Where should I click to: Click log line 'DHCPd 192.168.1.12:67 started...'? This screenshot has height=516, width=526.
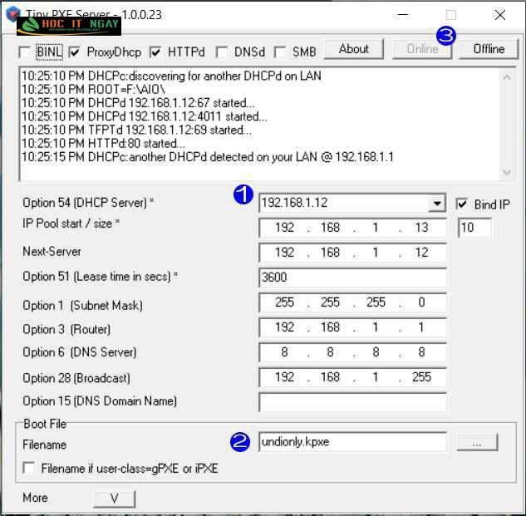[x=138, y=103]
